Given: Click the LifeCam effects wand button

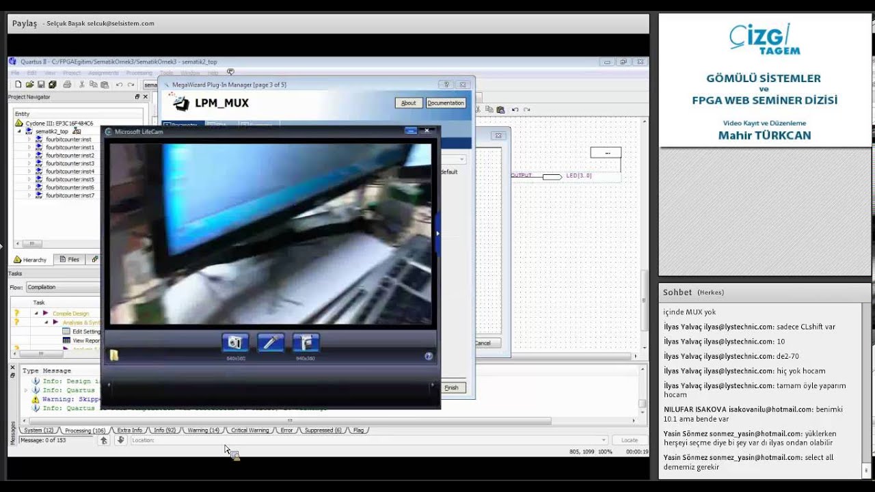Looking at the screenshot, I should click(x=271, y=342).
